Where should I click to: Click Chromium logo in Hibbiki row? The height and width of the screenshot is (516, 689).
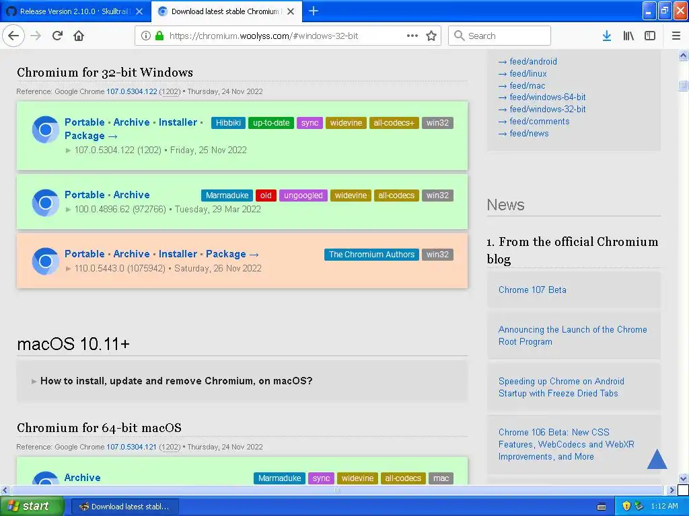coord(45,130)
